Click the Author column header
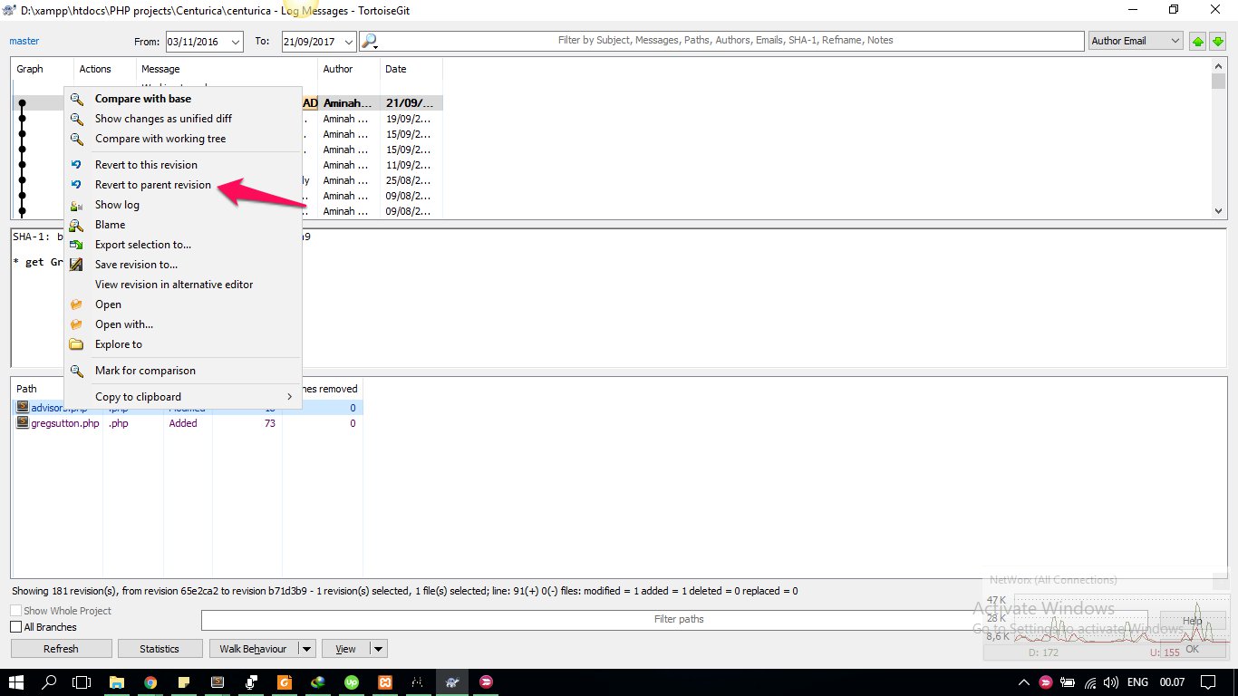The width and height of the screenshot is (1238, 696). click(349, 69)
